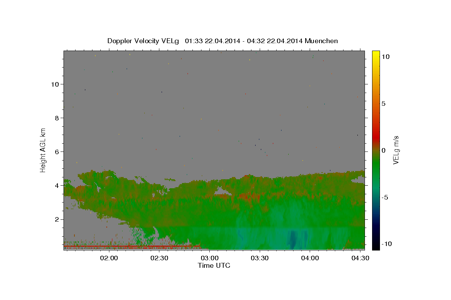451x300 pixels.
Task: Click the 'VELg m/s' colorbar label
Action: (x=396, y=150)
